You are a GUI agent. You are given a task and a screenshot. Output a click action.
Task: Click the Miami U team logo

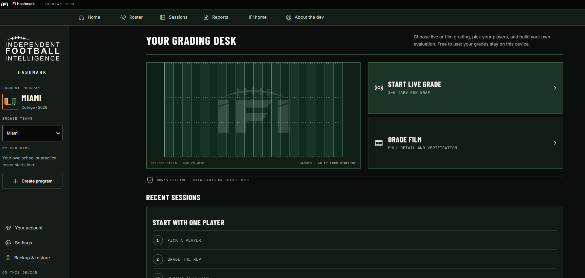click(x=10, y=102)
